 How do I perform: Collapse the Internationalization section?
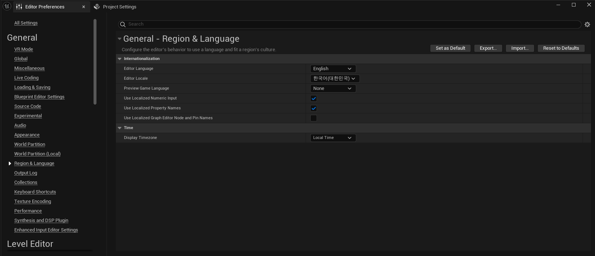pos(120,59)
